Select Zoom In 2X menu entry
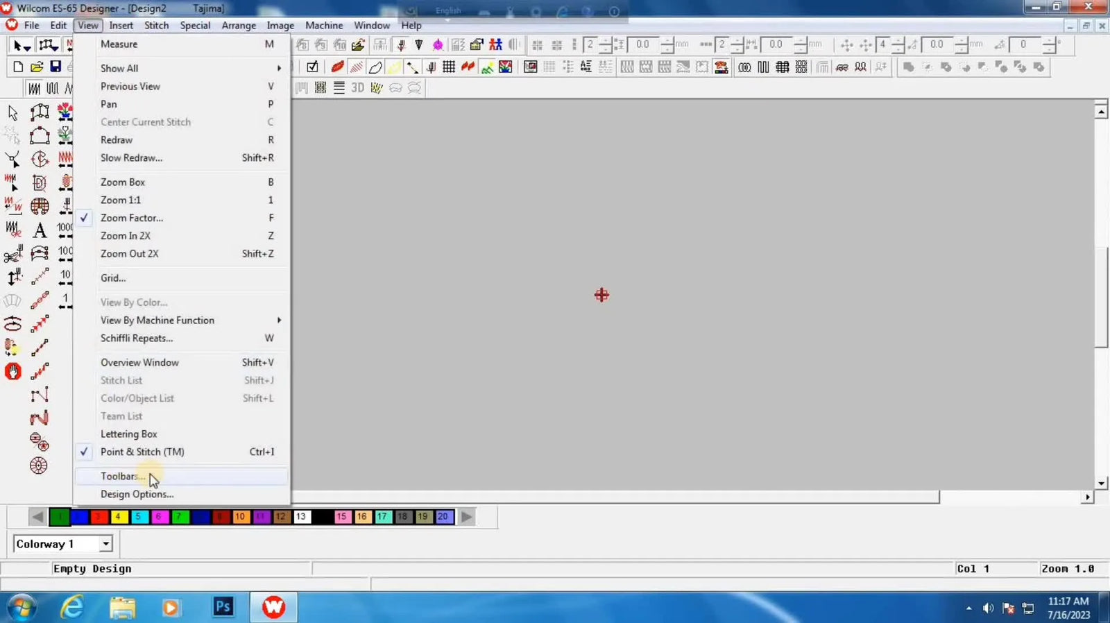The image size is (1110, 623). 181,236
